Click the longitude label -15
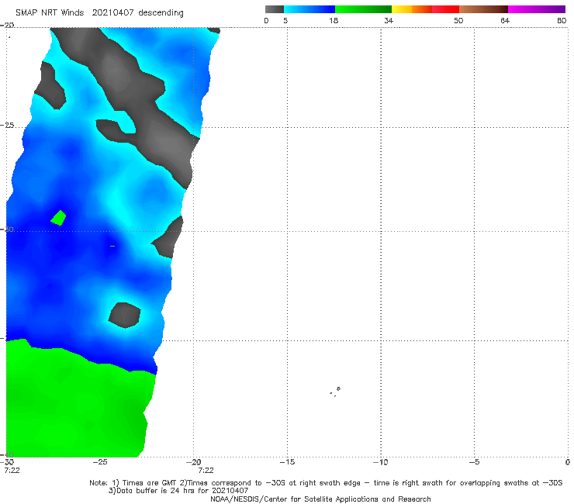 coord(287,462)
